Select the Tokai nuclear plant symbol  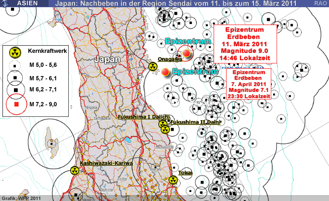coord(173,180)
